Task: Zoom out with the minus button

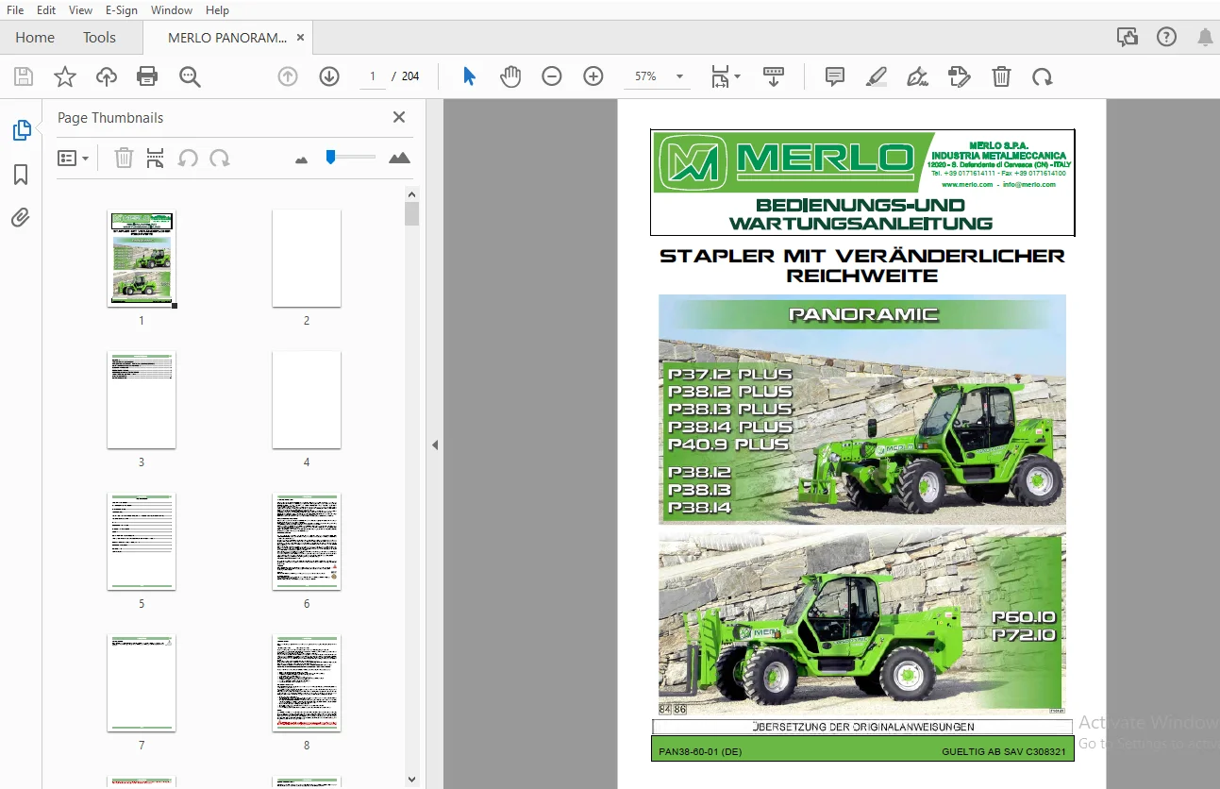Action: click(552, 76)
